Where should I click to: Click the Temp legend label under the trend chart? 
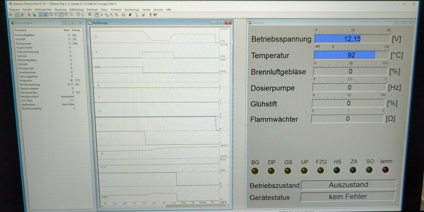click(183, 203)
